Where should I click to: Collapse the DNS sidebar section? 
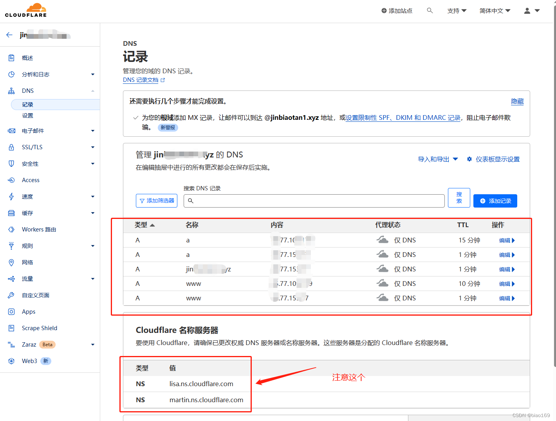pos(93,91)
